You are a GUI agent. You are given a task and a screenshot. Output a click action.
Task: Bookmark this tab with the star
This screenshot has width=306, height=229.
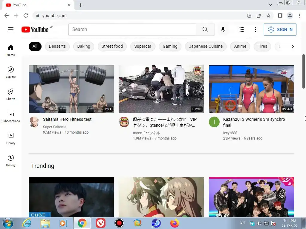pyautogui.click(x=268, y=16)
